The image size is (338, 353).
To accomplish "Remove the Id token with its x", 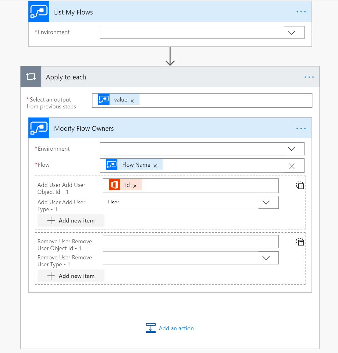I will point(135,185).
